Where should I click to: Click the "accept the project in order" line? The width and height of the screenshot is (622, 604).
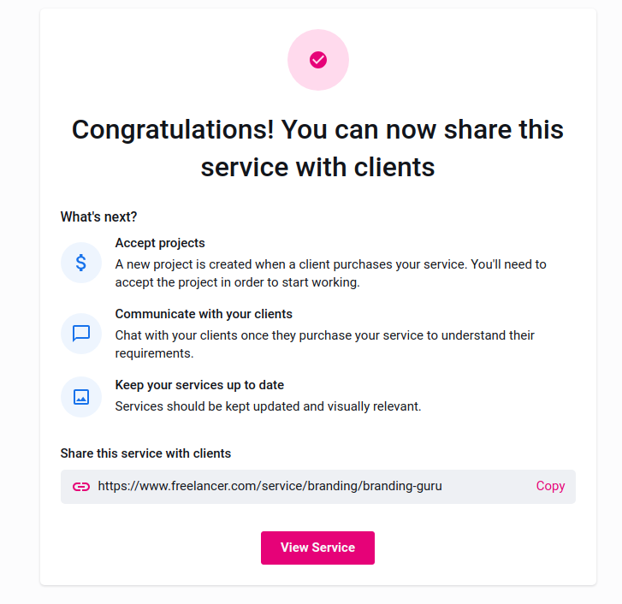click(238, 282)
